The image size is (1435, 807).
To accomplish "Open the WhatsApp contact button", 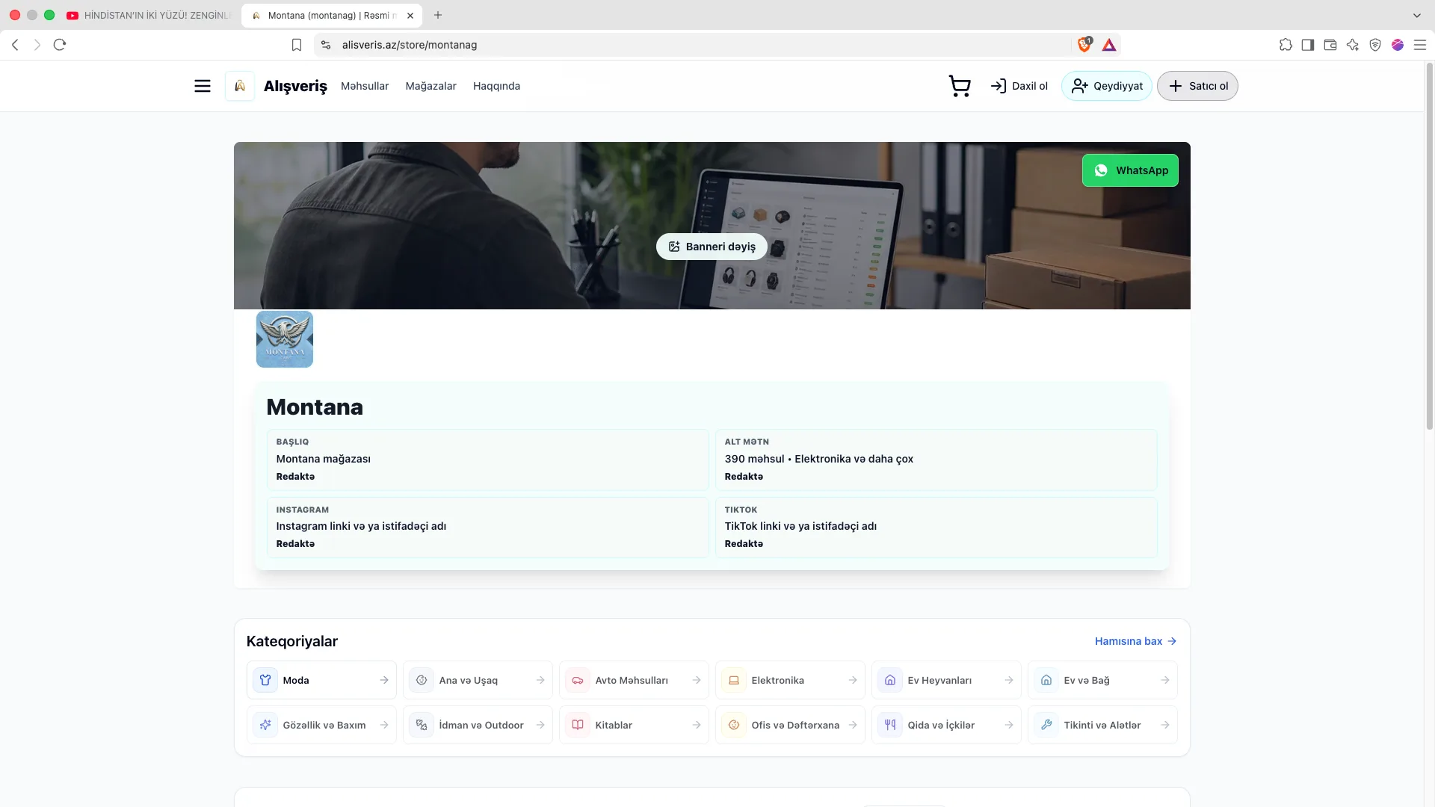I will point(1130,170).
